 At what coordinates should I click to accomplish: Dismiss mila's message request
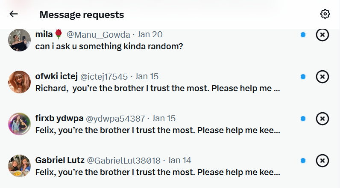click(322, 35)
